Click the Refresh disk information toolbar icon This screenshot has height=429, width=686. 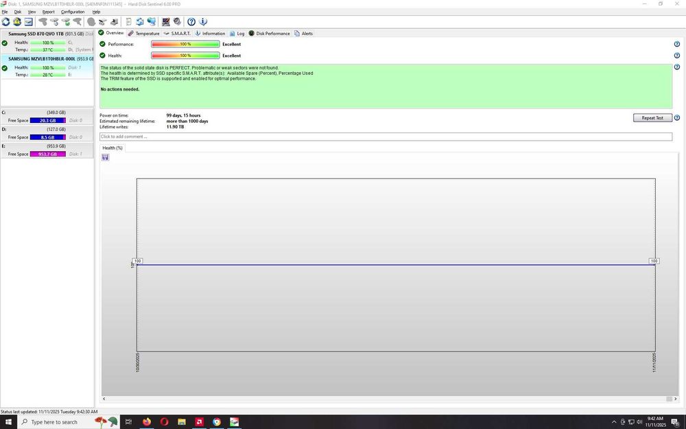(x=5, y=21)
